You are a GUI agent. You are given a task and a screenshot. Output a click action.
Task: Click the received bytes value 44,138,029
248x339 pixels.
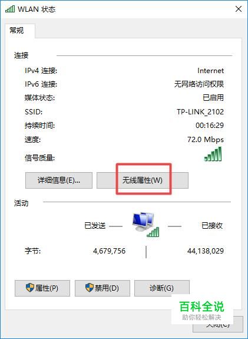click(206, 251)
